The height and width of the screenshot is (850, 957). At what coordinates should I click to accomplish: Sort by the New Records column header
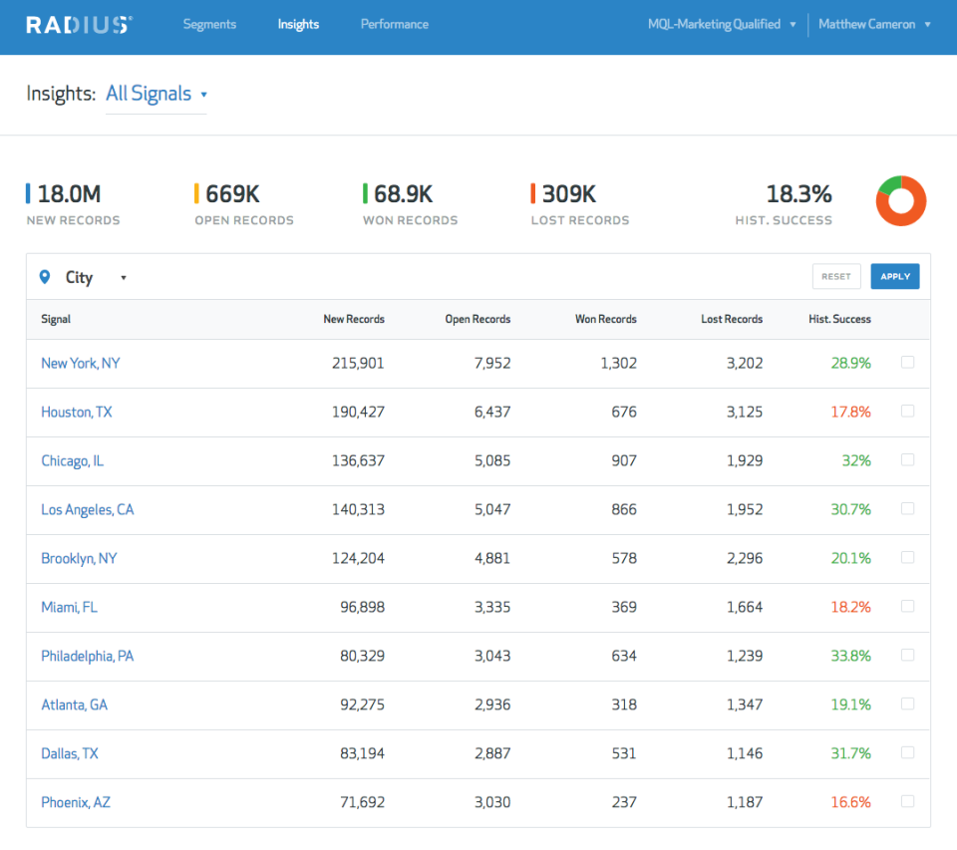pos(354,319)
